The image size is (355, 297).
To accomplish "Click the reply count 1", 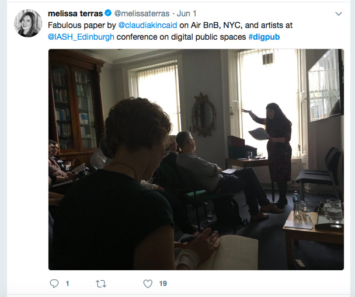I will [x=67, y=284].
